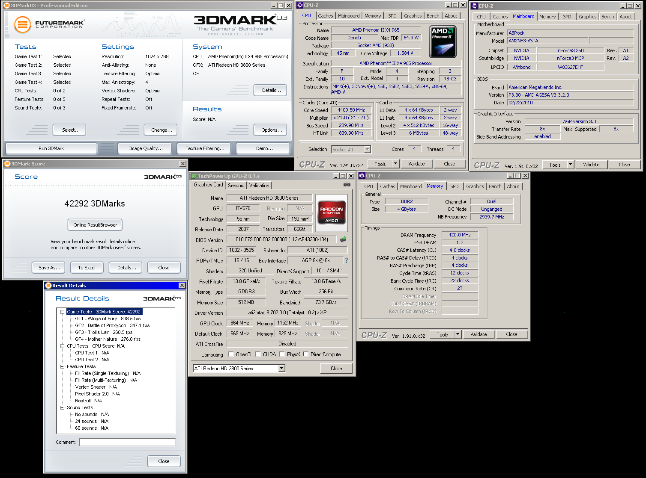Screen dimensions: 646x478
Task: Open Tools dropdown arrow in CPU-Z Memory window
Action: 458,334
